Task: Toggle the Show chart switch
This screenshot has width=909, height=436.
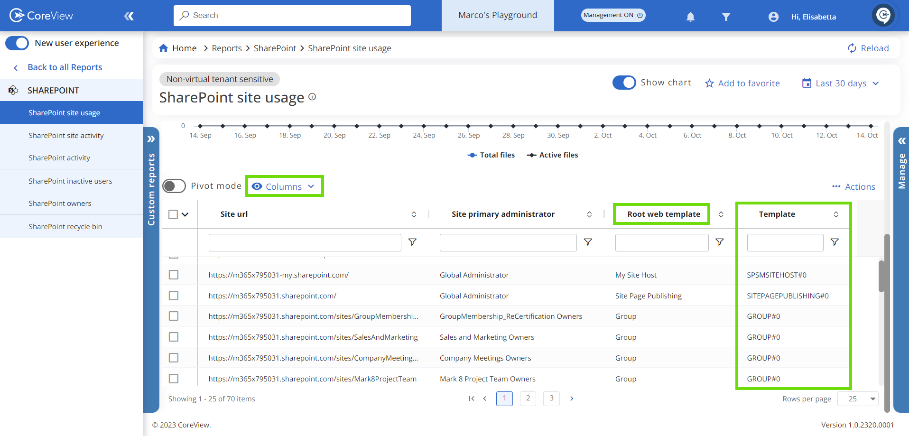Action: (x=624, y=83)
